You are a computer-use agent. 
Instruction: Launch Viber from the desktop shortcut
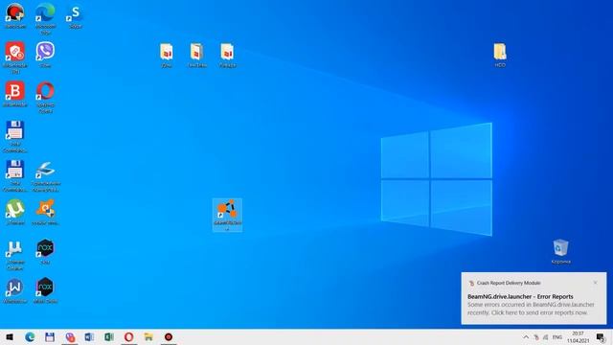[45, 55]
